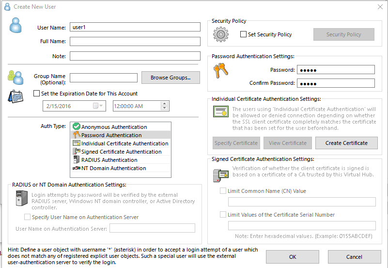Click the calendar icon beside the expiration checkbox
388x268 pixels.
16,96
